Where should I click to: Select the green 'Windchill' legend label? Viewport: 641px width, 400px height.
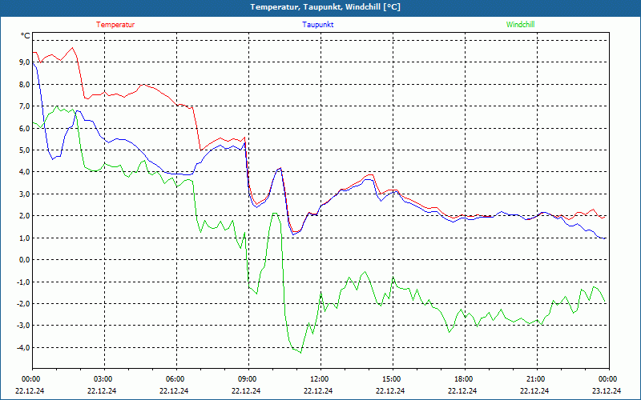[520, 25]
